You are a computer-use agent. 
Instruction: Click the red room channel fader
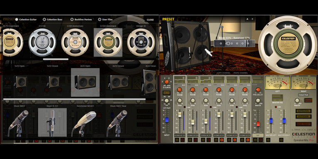(258, 124)
